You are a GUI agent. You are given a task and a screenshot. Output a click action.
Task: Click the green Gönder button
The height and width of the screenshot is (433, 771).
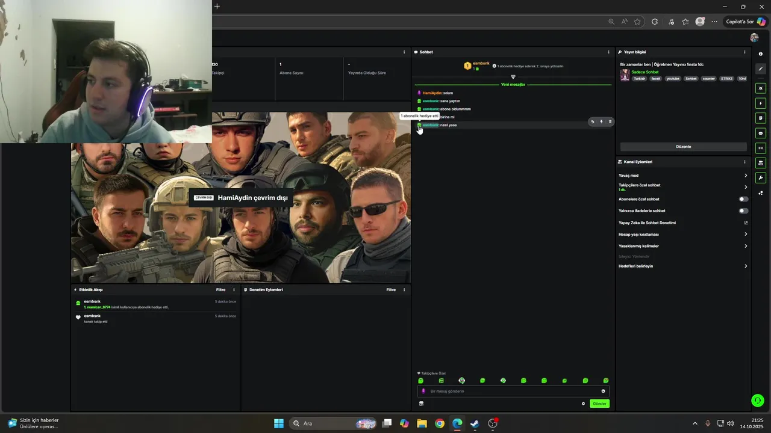point(599,404)
